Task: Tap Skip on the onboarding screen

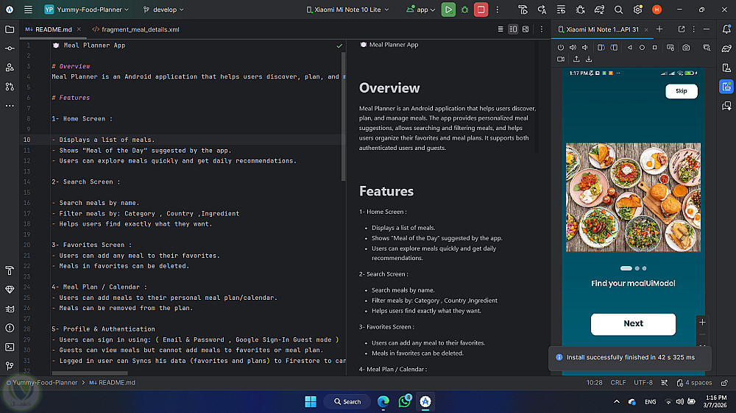Action: click(x=681, y=91)
